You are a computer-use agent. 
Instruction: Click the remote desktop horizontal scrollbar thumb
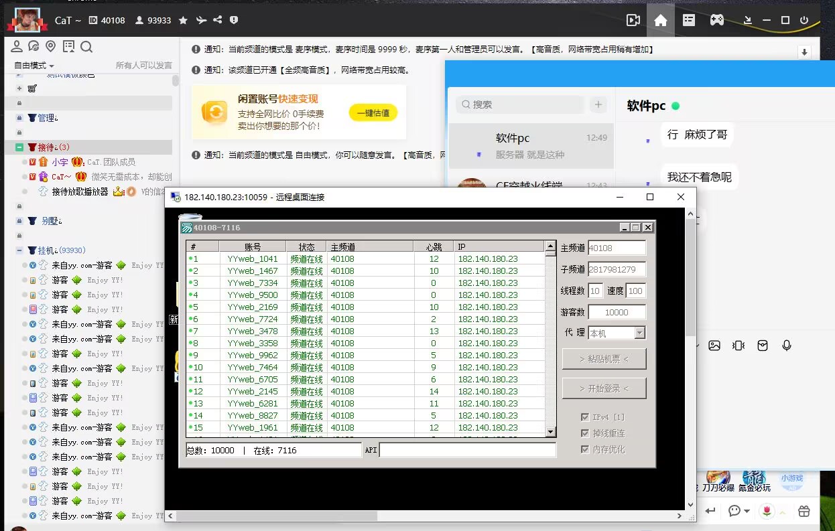277,516
